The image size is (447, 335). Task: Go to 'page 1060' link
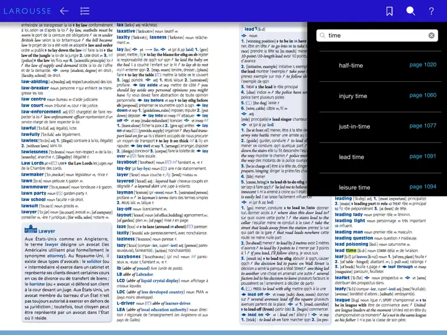(423, 95)
